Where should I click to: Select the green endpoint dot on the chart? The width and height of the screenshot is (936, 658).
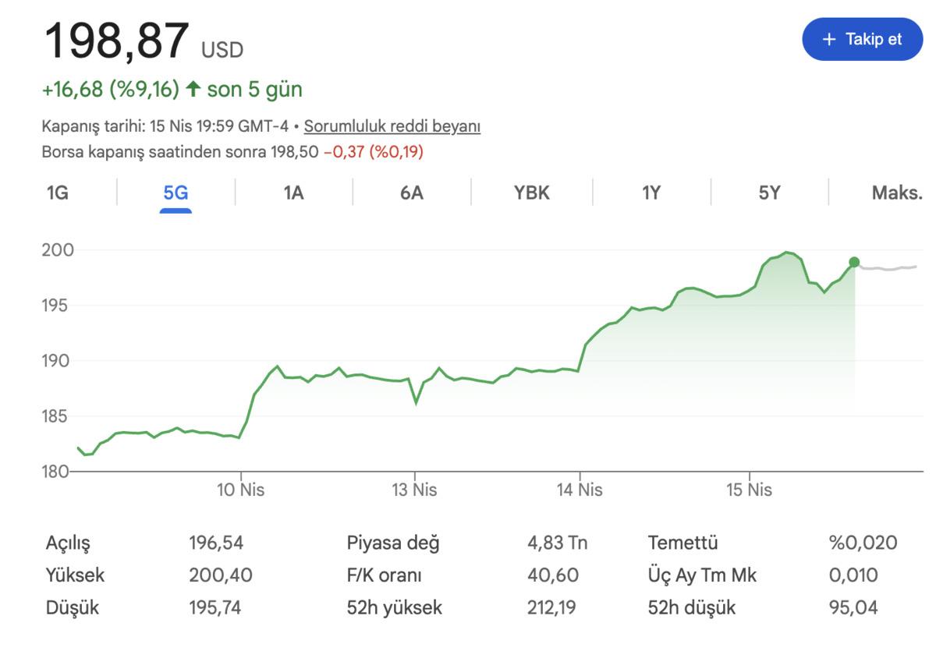[x=854, y=263]
